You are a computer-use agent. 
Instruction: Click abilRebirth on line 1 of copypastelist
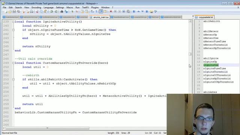coord(211,21)
